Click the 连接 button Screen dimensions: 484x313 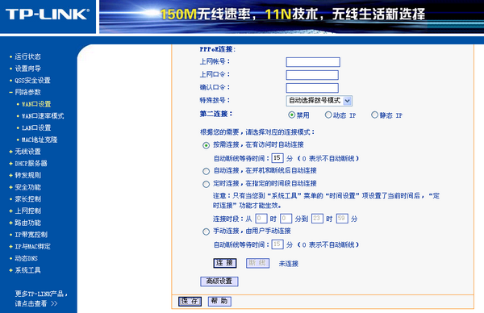coord(225,263)
